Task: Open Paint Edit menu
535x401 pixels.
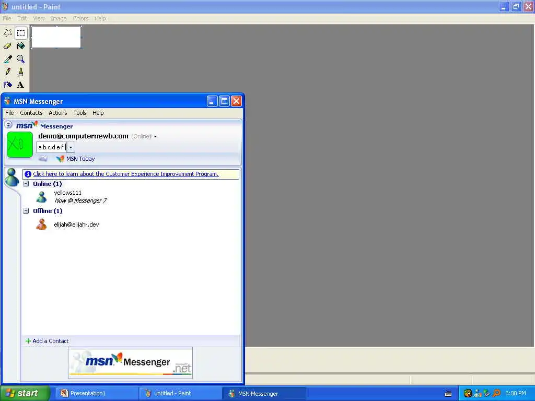Action: [x=22, y=18]
